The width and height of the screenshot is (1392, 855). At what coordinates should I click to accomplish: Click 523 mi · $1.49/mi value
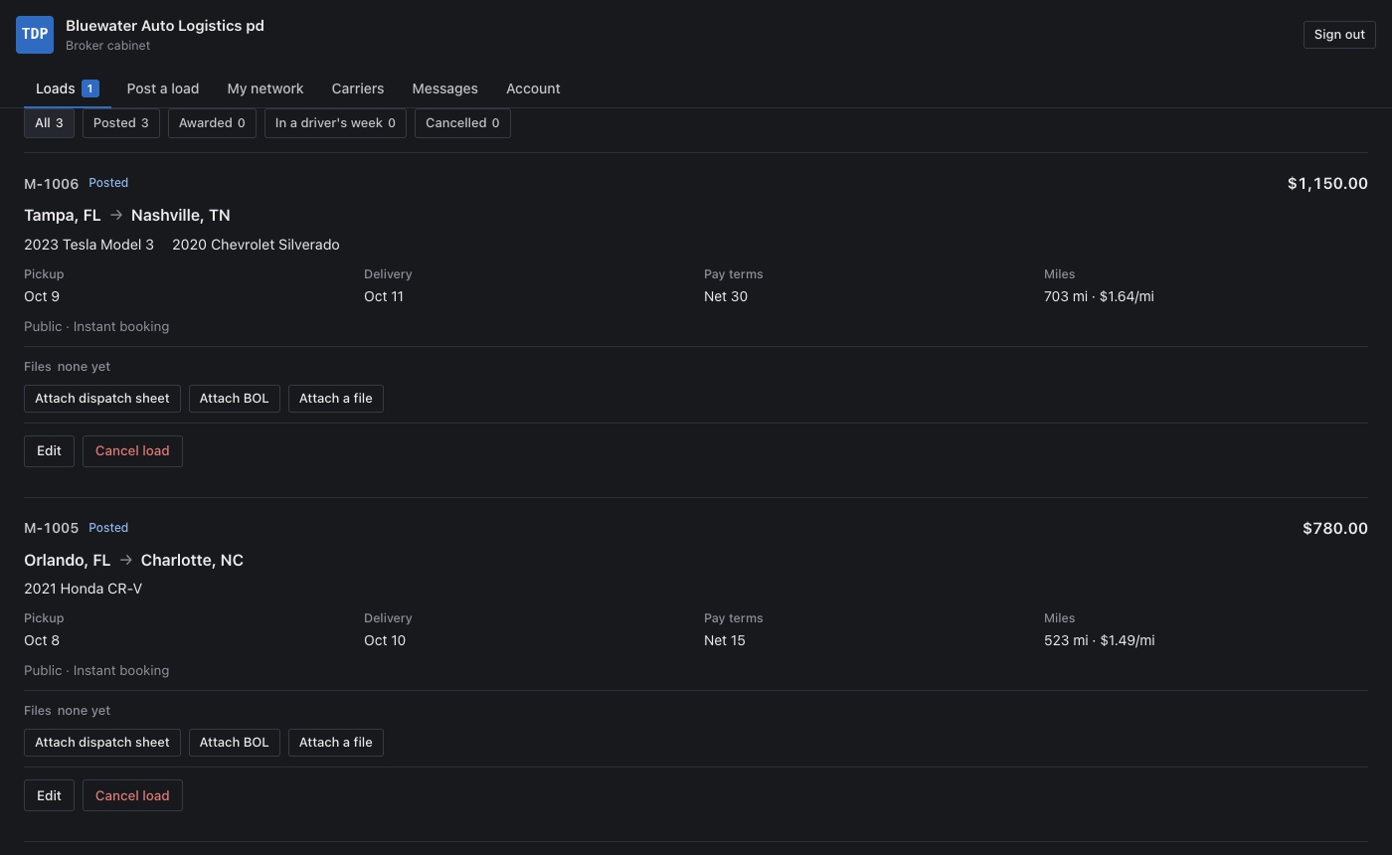pyautogui.click(x=1100, y=640)
